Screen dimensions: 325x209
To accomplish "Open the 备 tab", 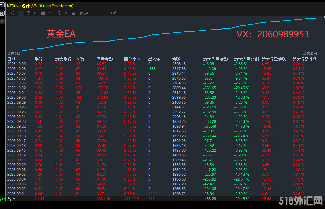I will click(x=73, y=13).
